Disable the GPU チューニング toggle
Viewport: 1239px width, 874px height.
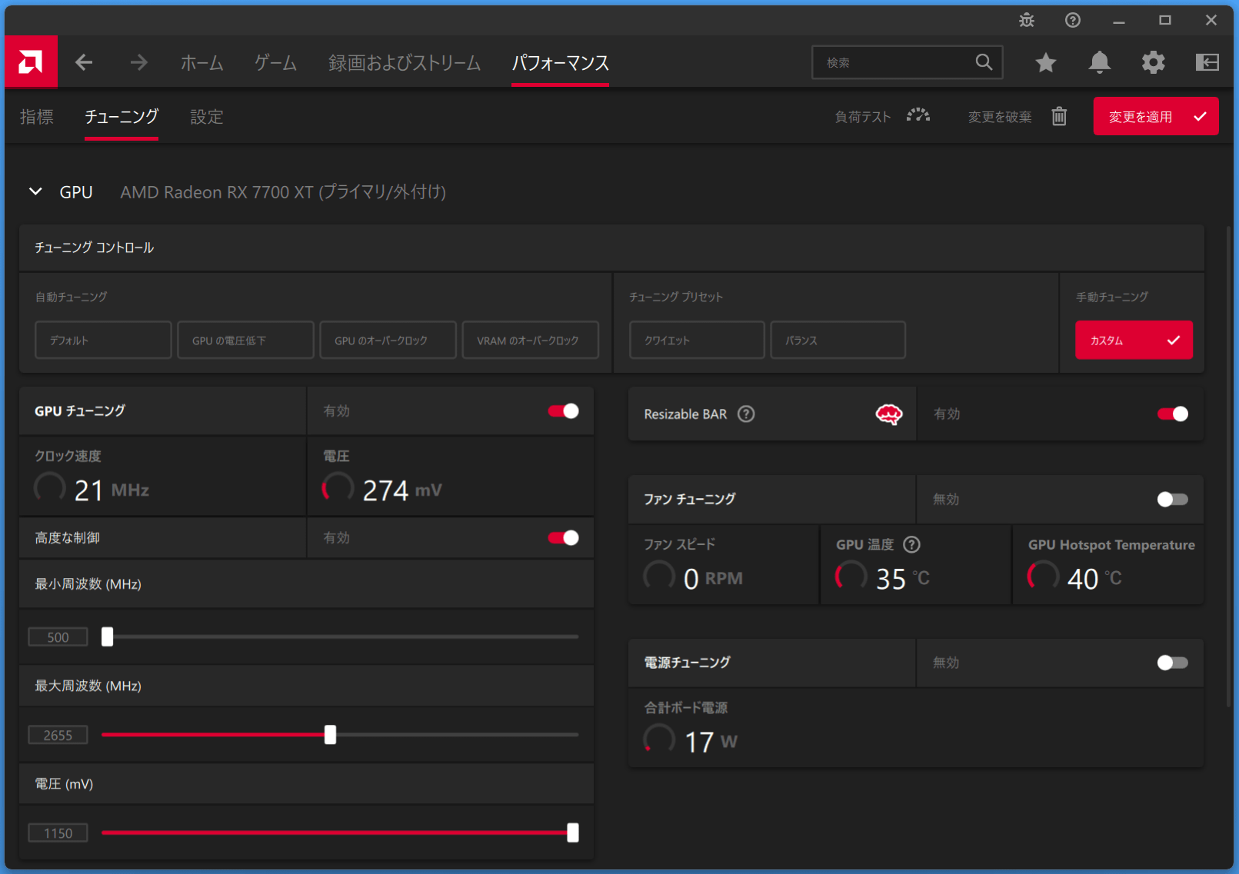pyautogui.click(x=563, y=411)
